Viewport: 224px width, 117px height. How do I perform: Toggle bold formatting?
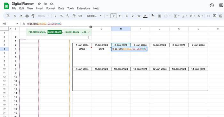click(126, 16)
